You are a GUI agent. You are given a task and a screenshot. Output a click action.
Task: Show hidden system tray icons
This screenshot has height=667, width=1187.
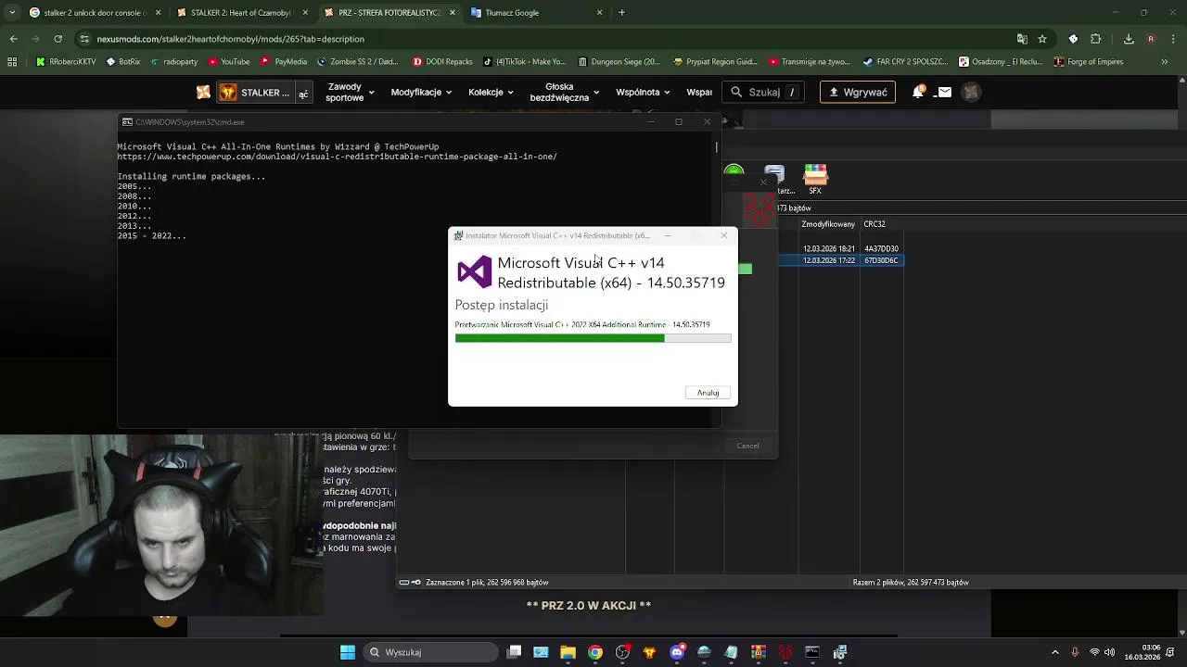point(1054,652)
